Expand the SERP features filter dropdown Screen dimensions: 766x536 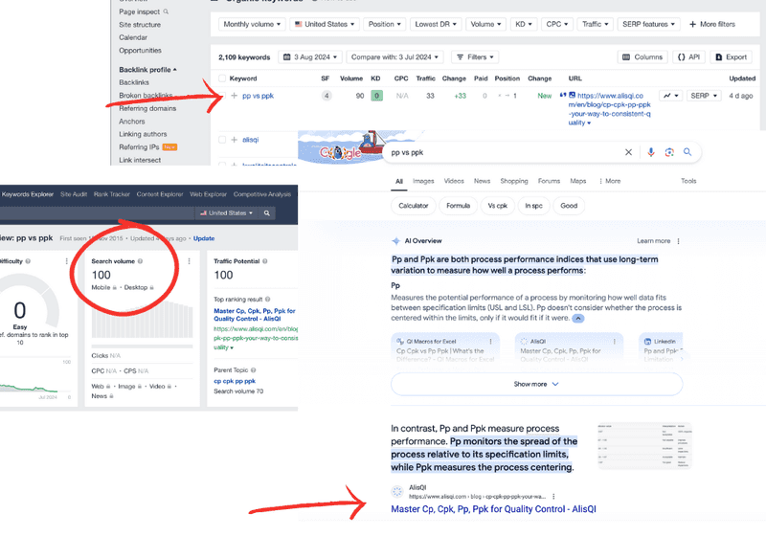click(648, 24)
